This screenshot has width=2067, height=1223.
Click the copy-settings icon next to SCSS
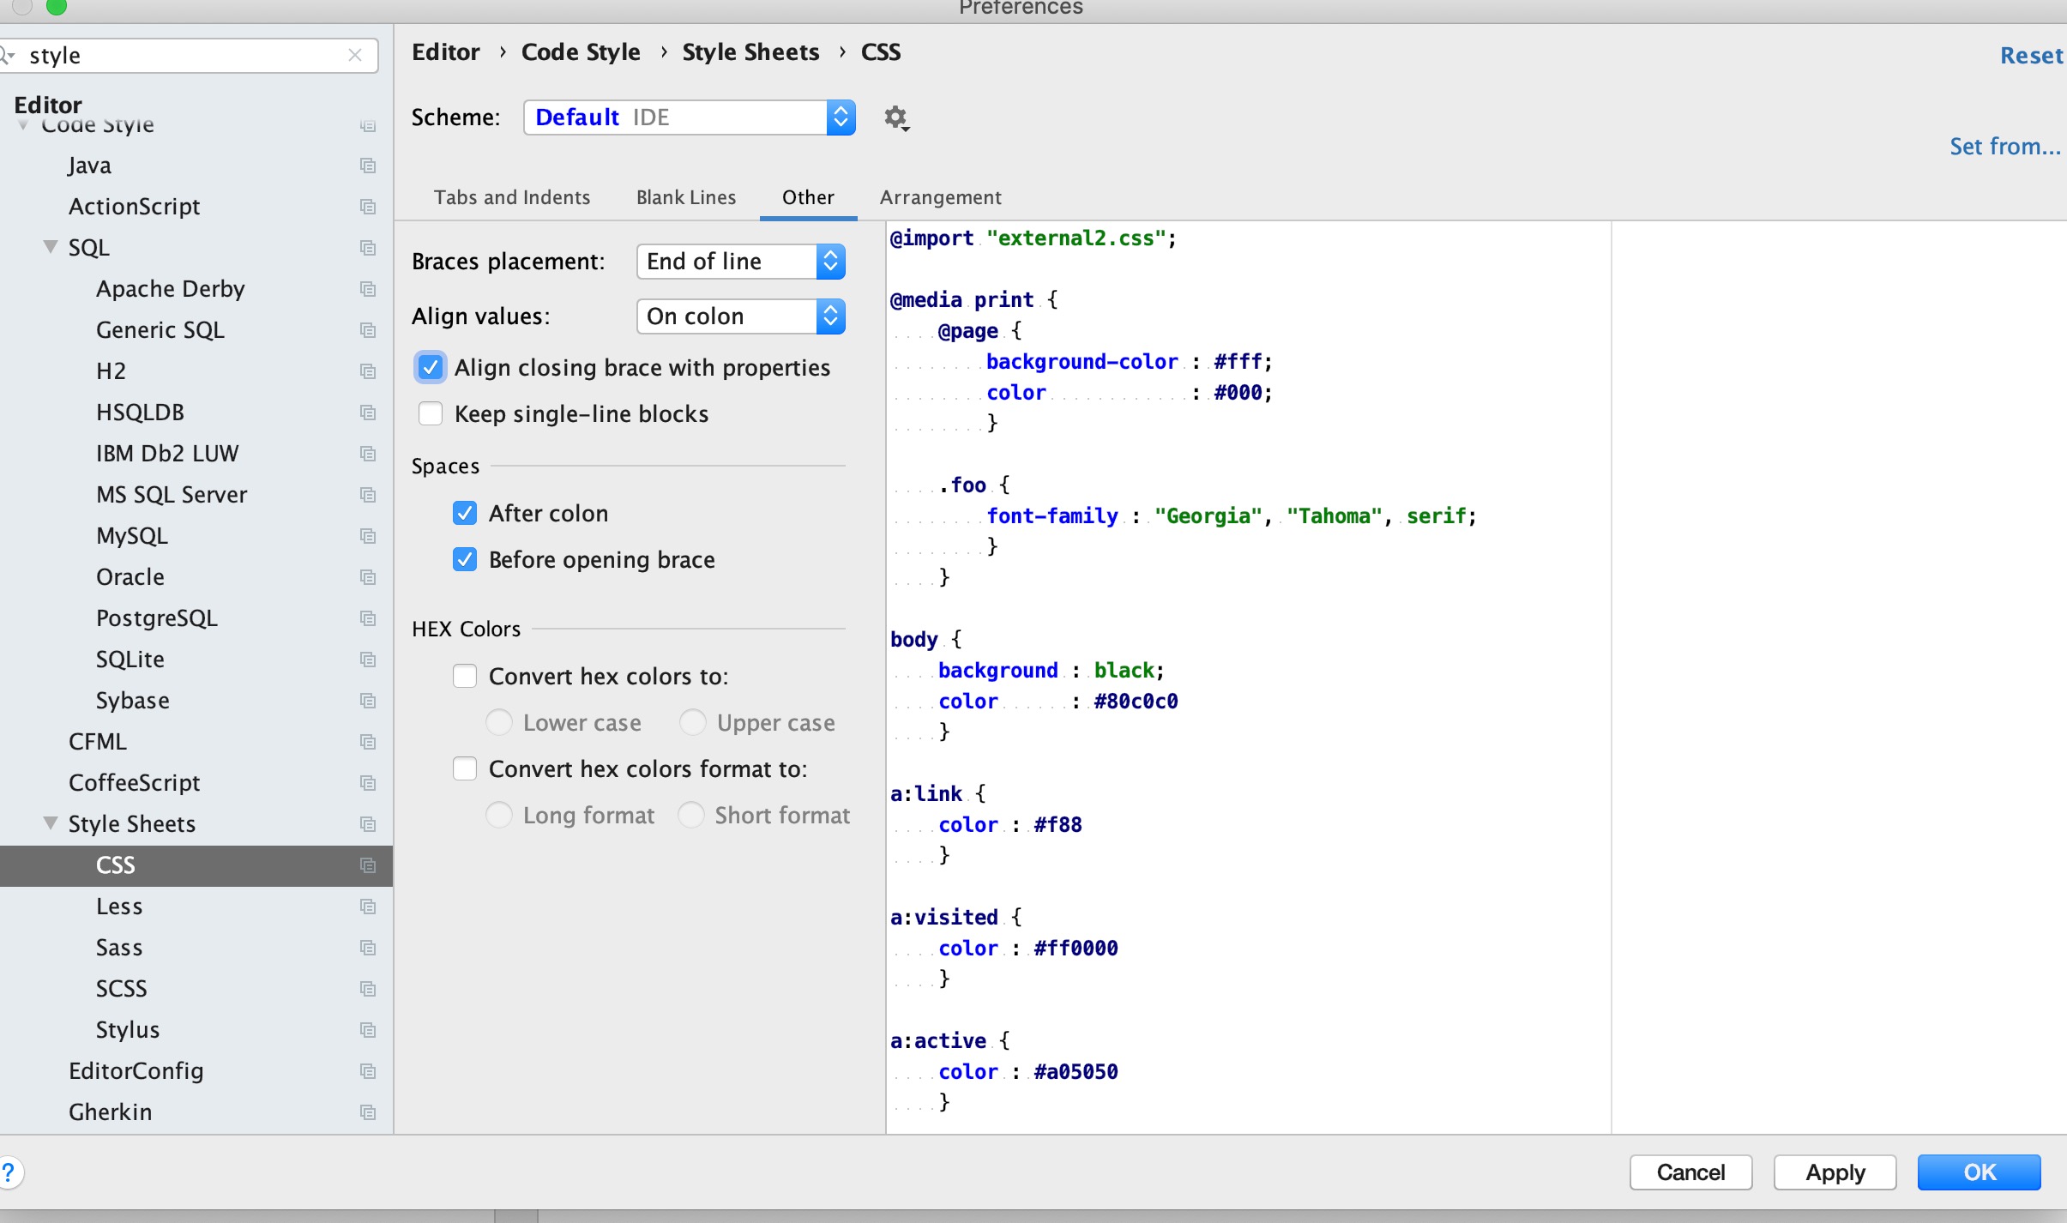pyautogui.click(x=368, y=989)
